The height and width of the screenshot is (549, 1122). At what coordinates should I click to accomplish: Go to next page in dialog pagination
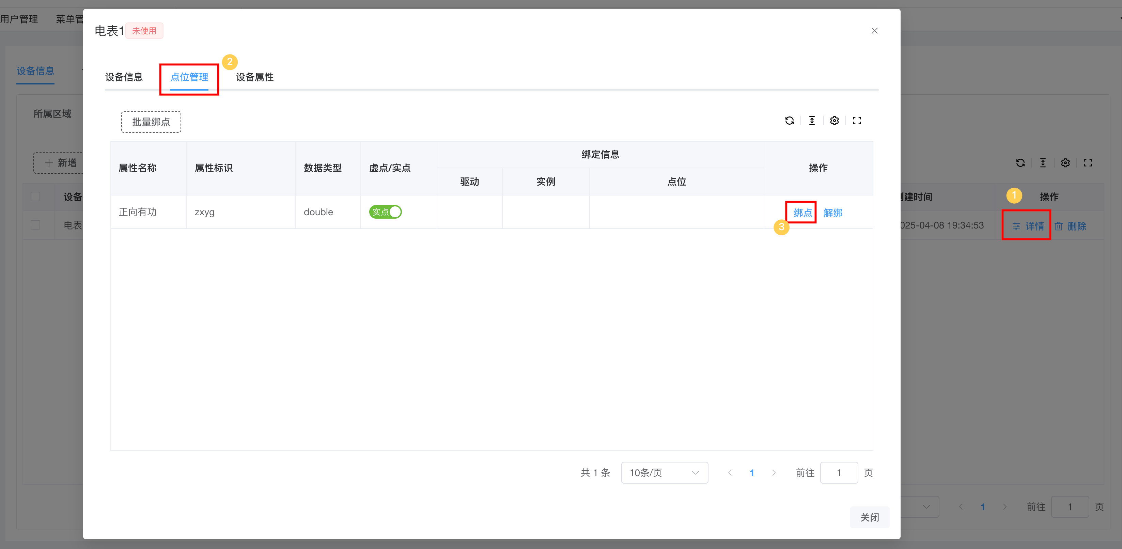[774, 473]
